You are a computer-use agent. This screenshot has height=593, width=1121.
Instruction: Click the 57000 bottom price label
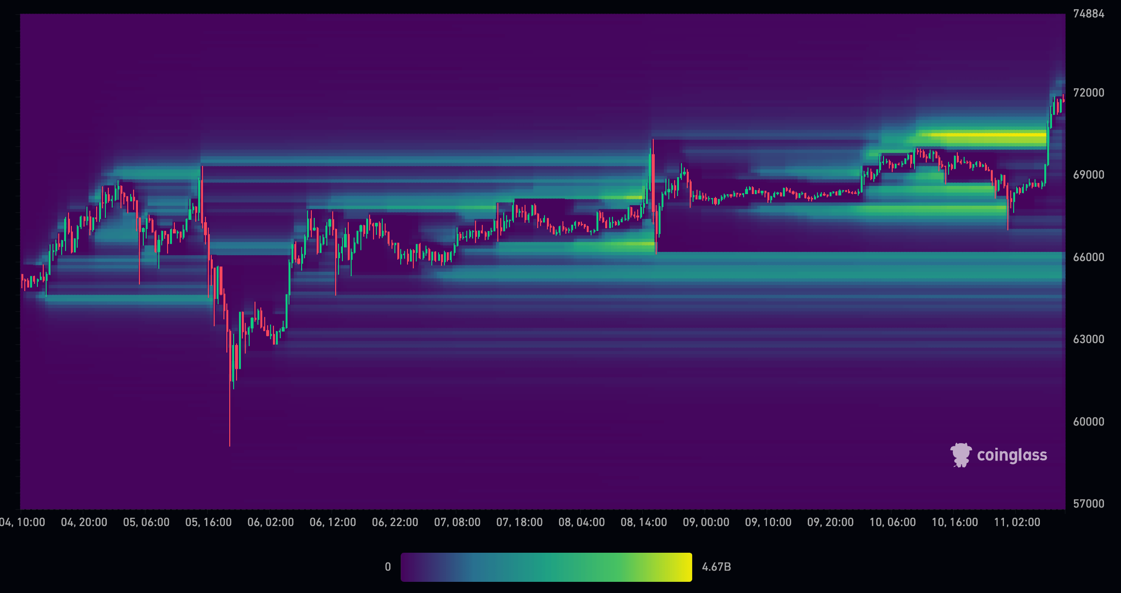click(1088, 504)
